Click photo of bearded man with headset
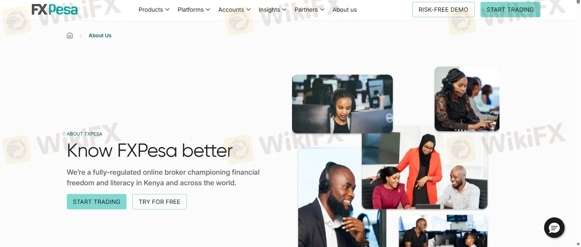This screenshot has height=247, width=581. [x=342, y=198]
